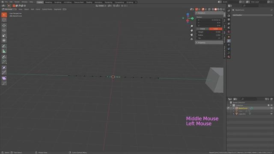Toggle the viewport overlays button
This screenshot has height=154, width=274.
click(203, 9)
